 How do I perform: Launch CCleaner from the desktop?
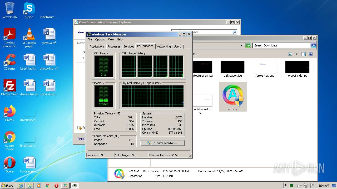[9, 62]
